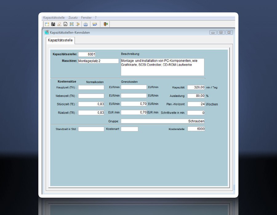The image size is (277, 215).
Task: Click the Kapazitätsstelle number field 6001
Action: click(87, 54)
